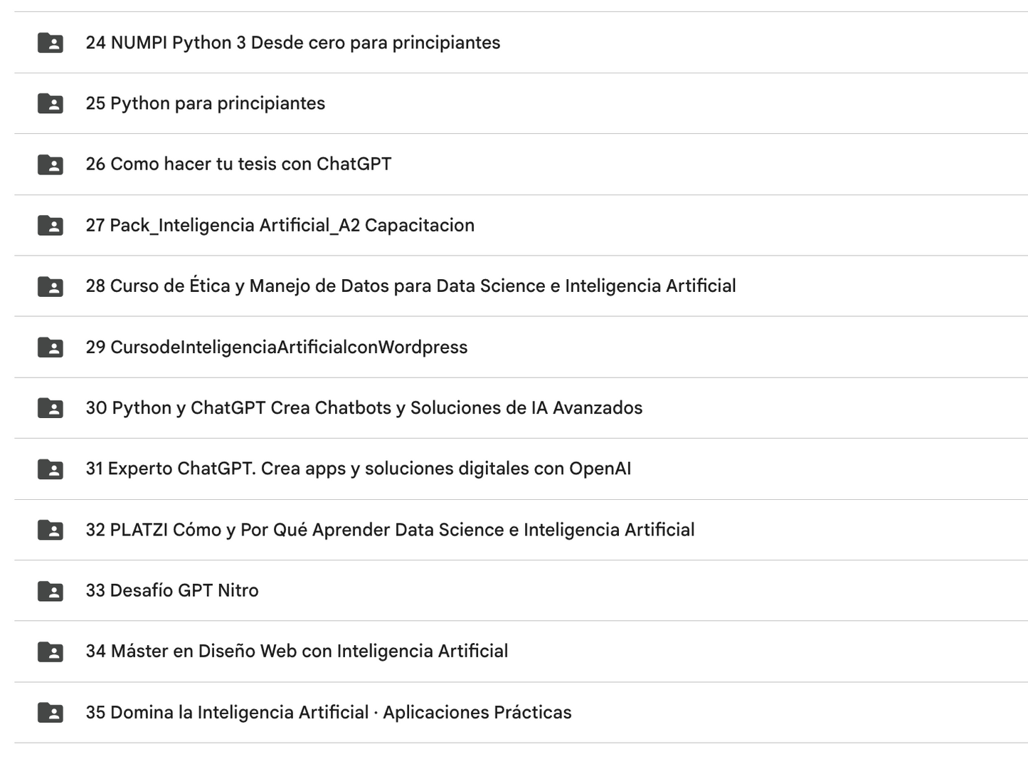Viewport: 1028px width, 784px height.
Task: Select the folder icon for '27 Pack_Inteligencia Artificial_A2 Capacitacion'
Action: coord(50,225)
